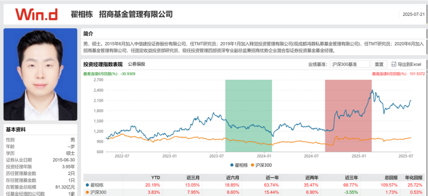Click the YTD column header
Image resolution: width=428 pixels, height=196 pixels.
click(x=156, y=178)
